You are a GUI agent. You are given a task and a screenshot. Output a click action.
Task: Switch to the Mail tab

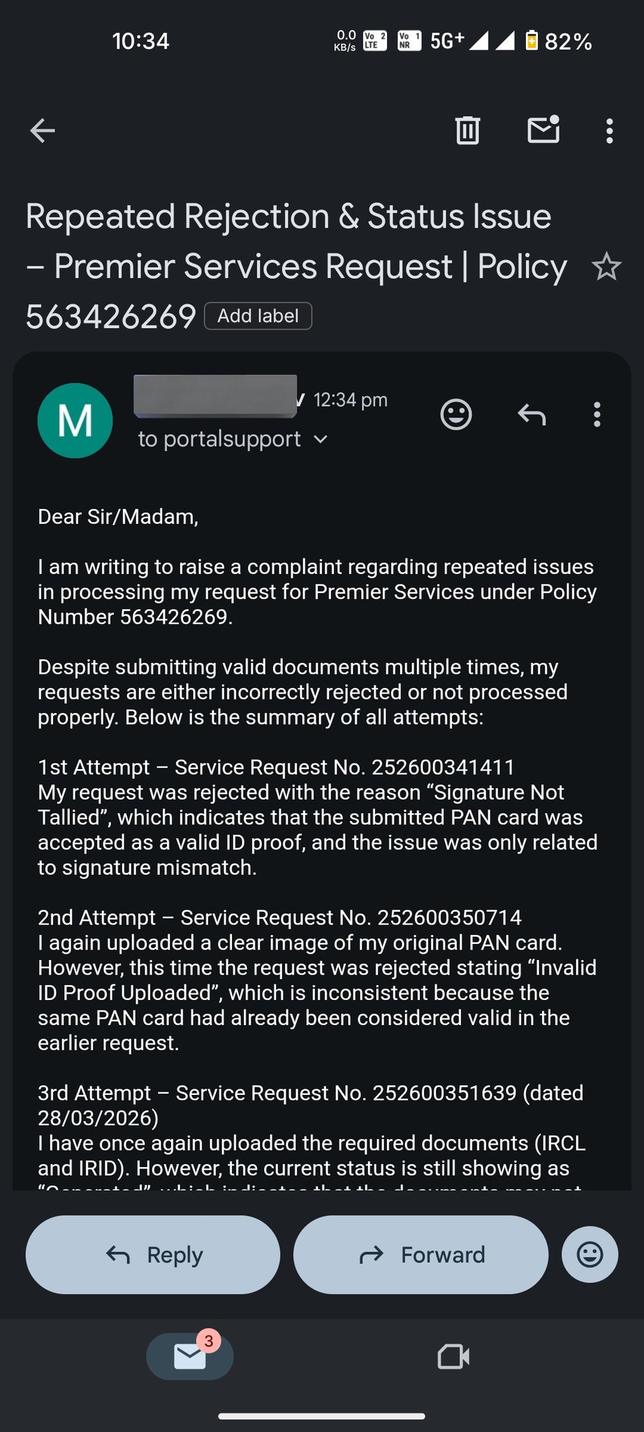coord(189,1356)
